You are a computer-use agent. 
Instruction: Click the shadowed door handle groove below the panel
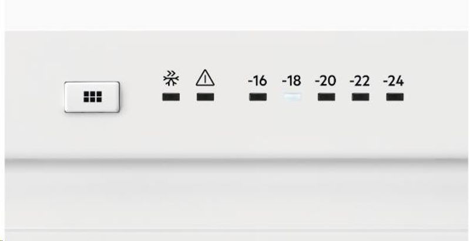tap(236, 163)
